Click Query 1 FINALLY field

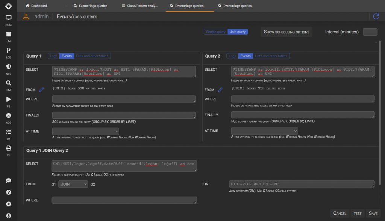pos(124,115)
